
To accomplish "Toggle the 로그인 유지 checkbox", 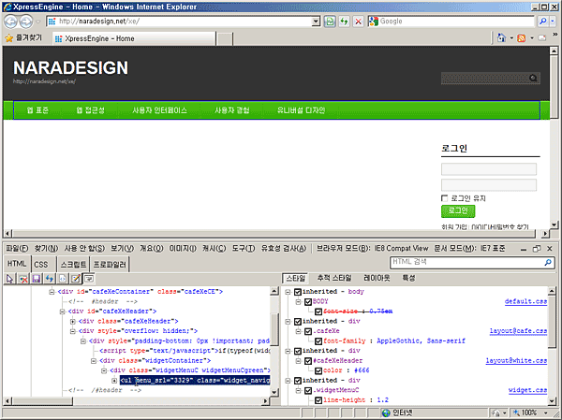I will (x=445, y=198).
